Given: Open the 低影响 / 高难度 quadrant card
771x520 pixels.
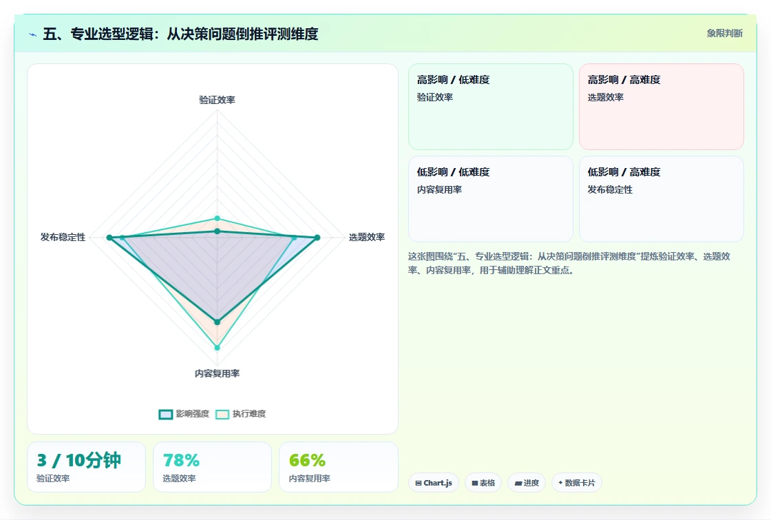Looking at the screenshot, I should (662, 199).
